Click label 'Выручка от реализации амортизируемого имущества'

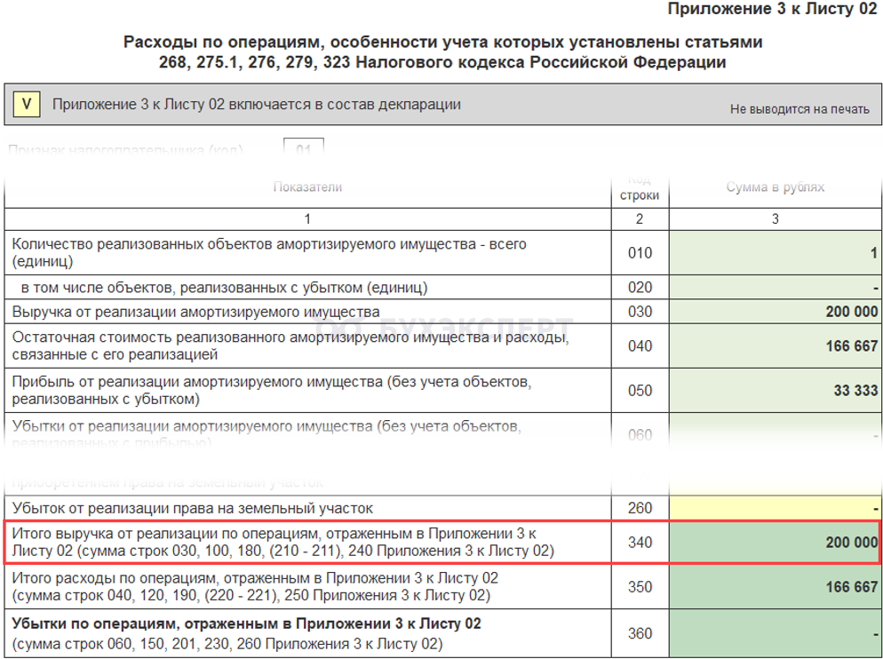click(x=196, y=312)
